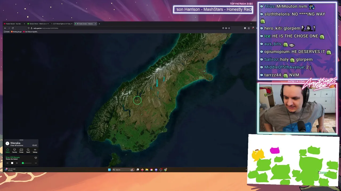Favorite Brian FM Wanaka with heart icon

[36, 158]
